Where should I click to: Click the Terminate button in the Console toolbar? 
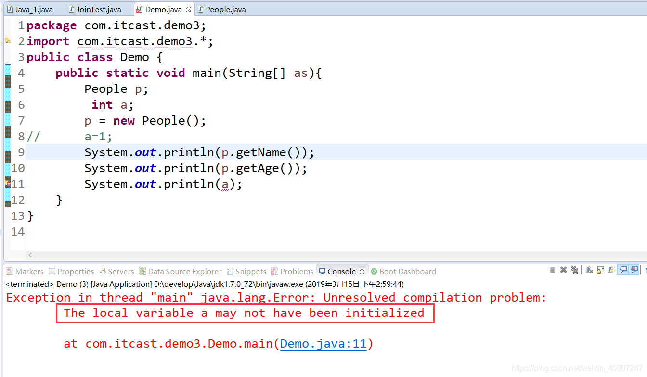(552, 270)
